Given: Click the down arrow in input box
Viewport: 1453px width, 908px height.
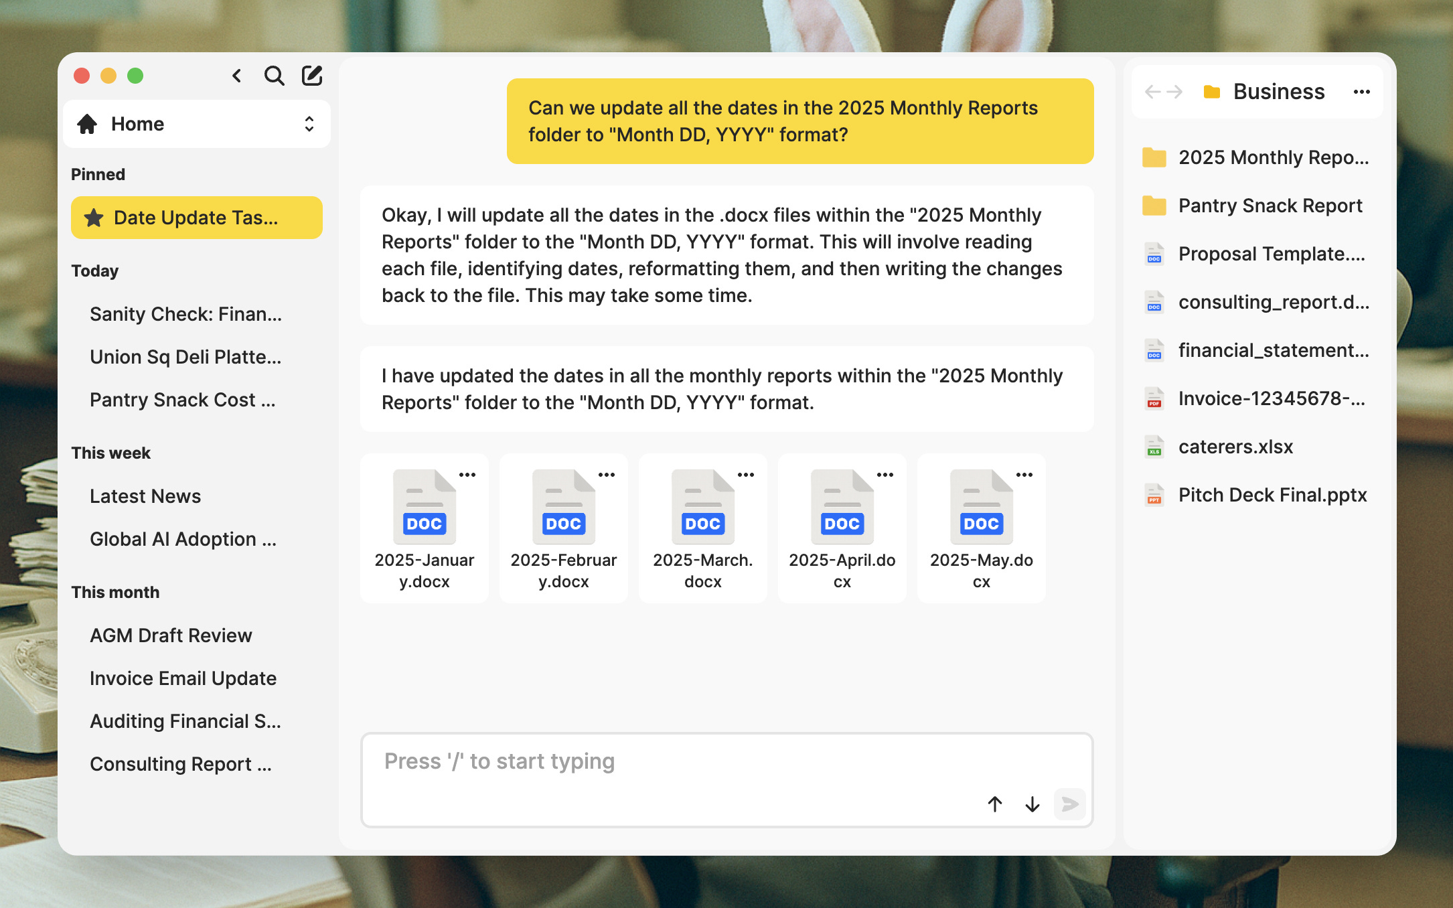Looking at the screenshot, I should 1032,804.
